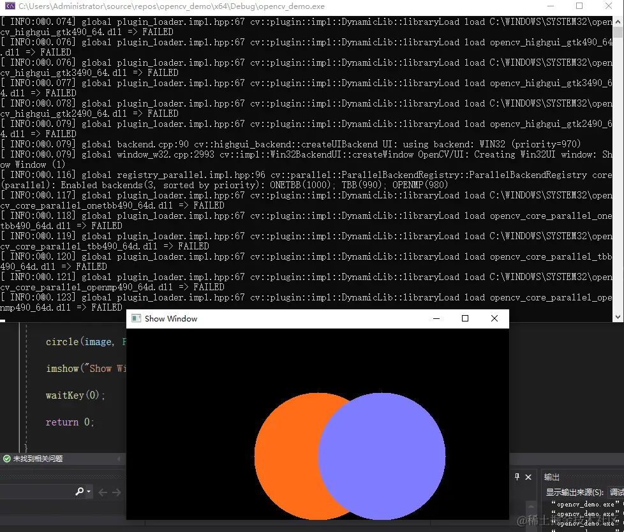The image size is (624, 532).
Task: Close the panel beside the output pane
Action: 528,477
